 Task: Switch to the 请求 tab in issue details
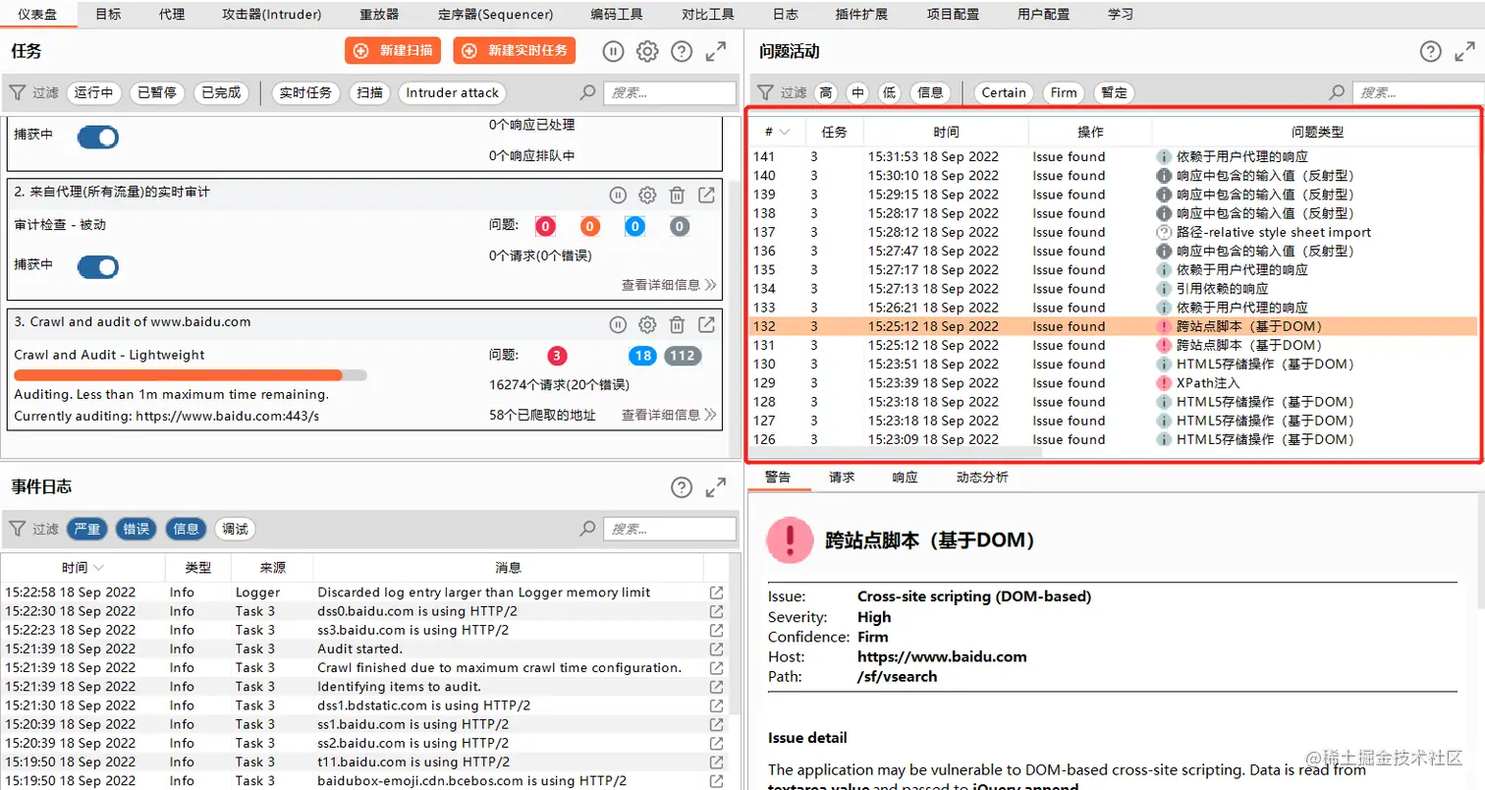click(842, 478)
